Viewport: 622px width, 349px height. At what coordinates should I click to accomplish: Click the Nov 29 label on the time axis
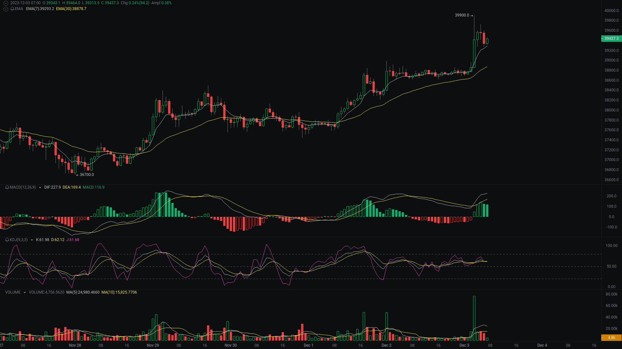pos(153,345)
